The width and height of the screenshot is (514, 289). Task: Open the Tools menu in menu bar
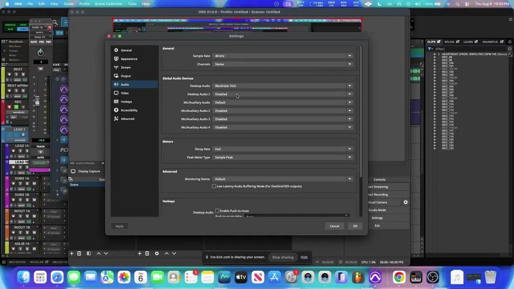click(x=132, y=4)
